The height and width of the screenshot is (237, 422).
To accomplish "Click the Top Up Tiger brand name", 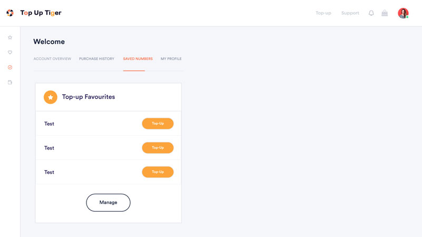I will (41, 13).
